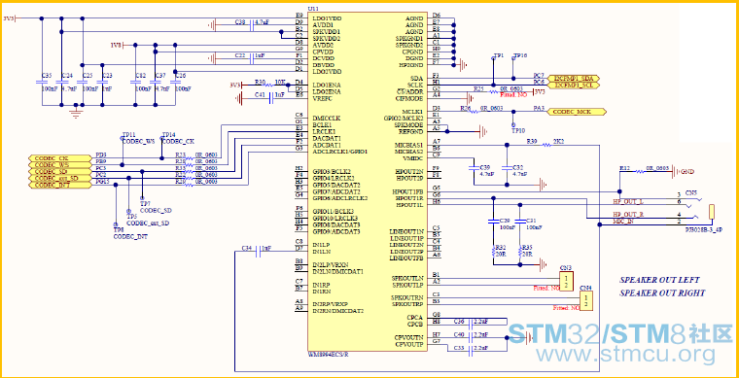The image size is (739, 378).
Task: Click the U11 designator above the codec chip
Action: 312,9
